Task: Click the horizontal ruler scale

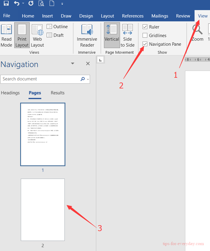Action: click(x=197, y=59)
